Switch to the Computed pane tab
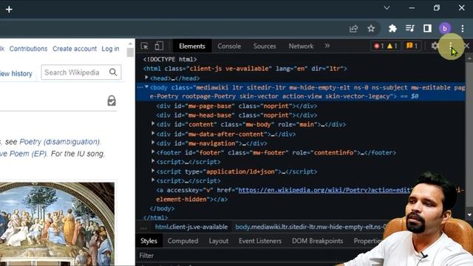This screenshot has height=266, width=473. pos(183,241)
